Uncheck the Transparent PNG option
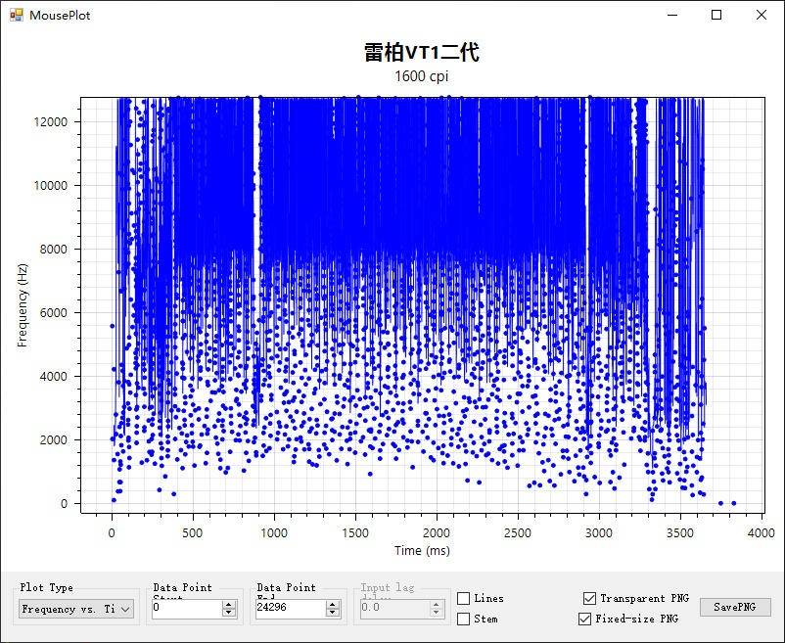This screenshot has height=643, width=785. coord(588,598)
